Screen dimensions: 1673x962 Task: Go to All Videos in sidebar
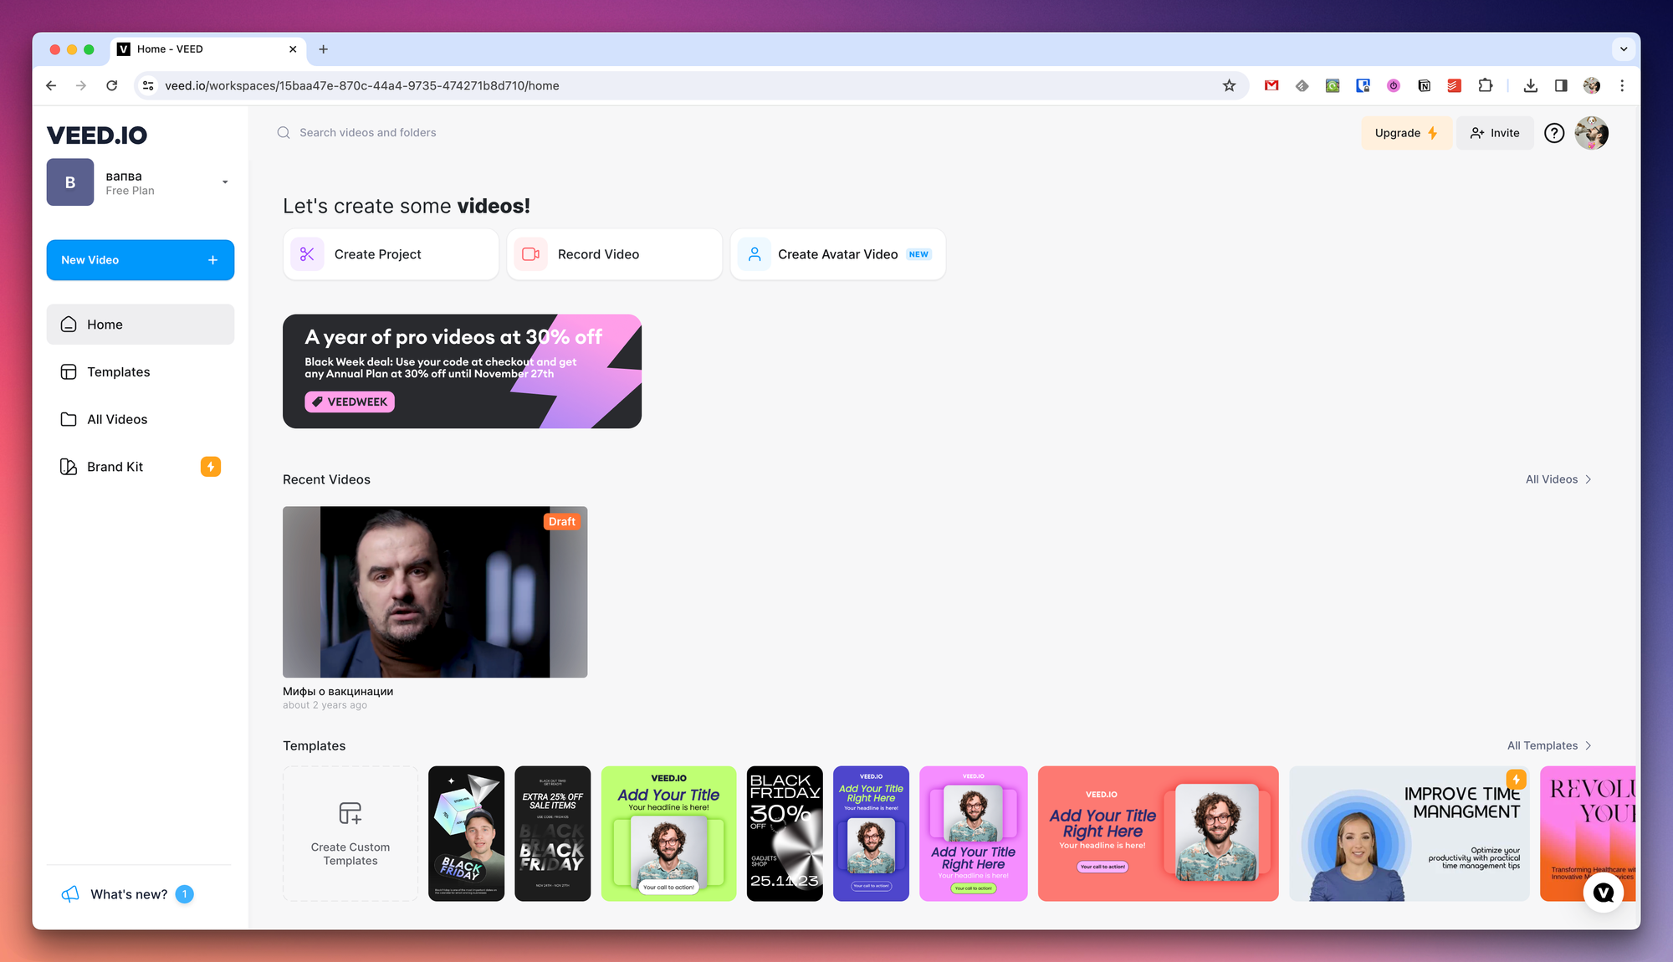click(x=116, y=419)
